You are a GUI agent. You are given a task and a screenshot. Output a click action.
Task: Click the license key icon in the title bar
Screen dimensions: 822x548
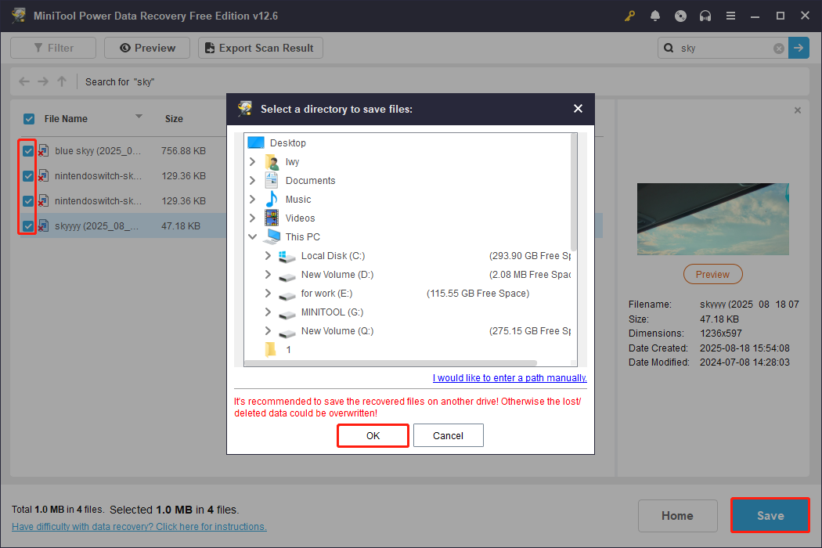(629, 16)
